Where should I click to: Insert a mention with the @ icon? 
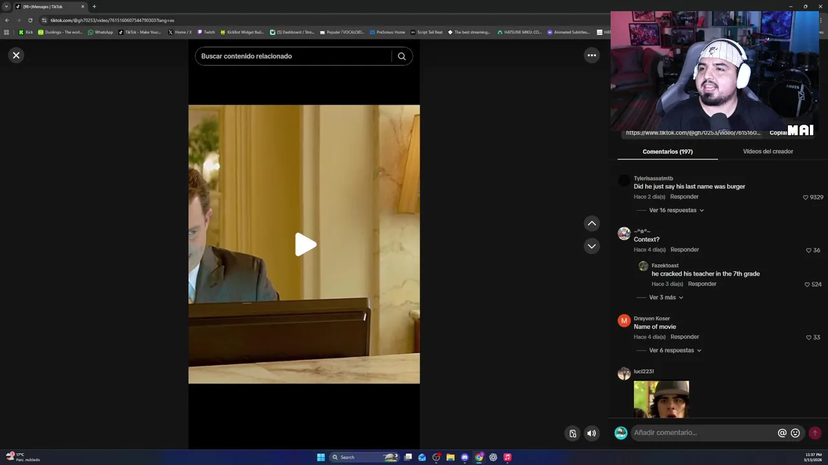coord(782,433)
